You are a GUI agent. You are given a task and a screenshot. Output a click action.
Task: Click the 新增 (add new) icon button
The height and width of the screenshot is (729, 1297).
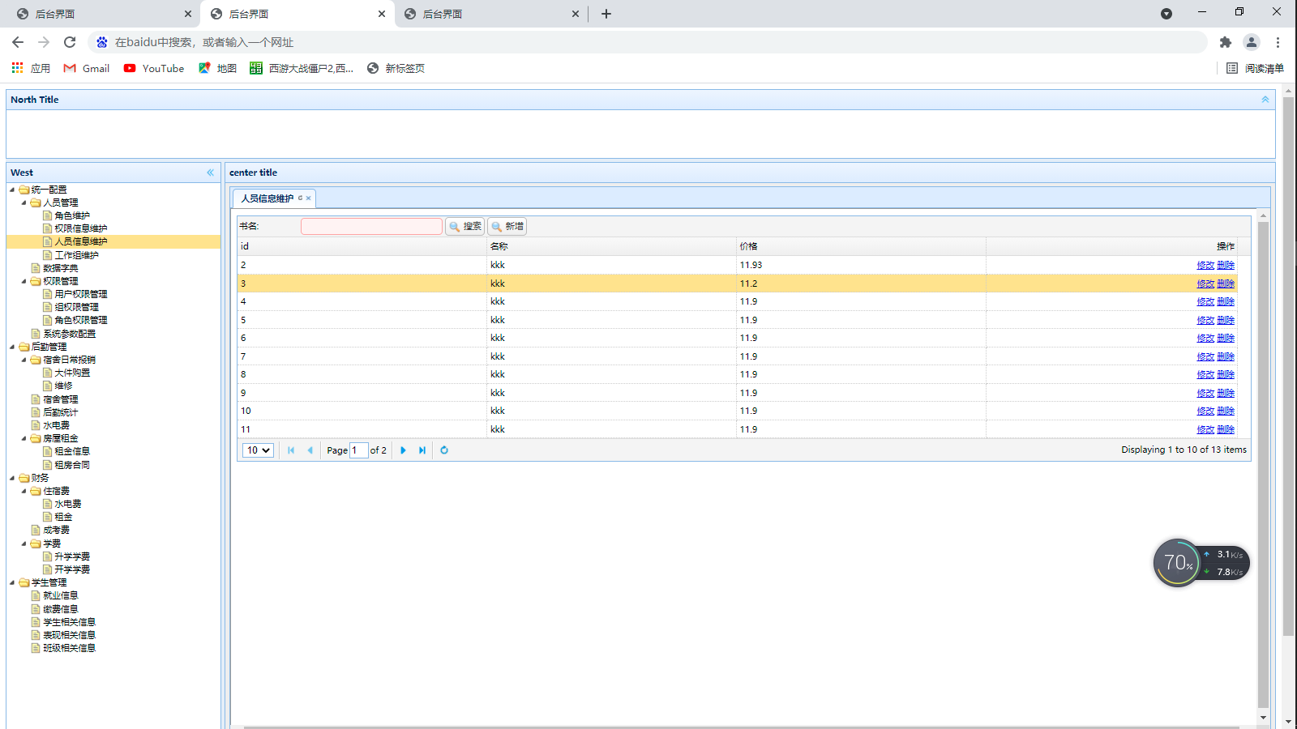click(507, 226)
